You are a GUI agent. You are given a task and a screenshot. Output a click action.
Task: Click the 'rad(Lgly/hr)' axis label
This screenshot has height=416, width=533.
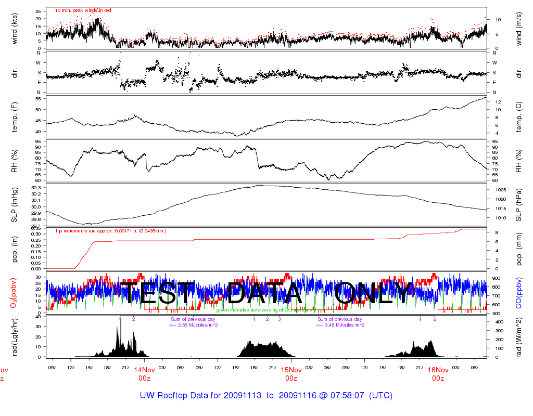point(14,337)
